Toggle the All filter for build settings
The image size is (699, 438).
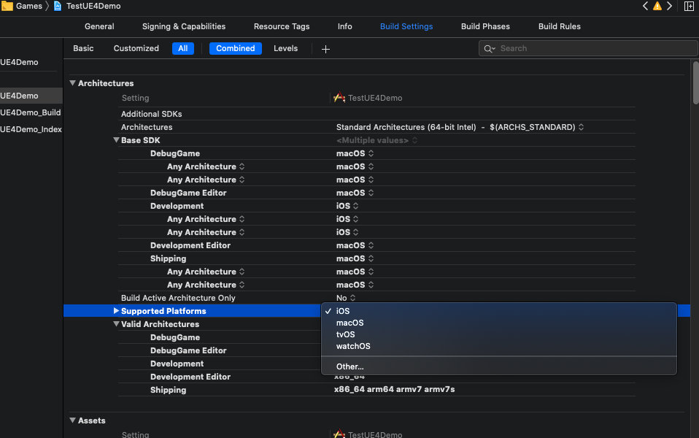pyautogui.click(x=182, y=48)
